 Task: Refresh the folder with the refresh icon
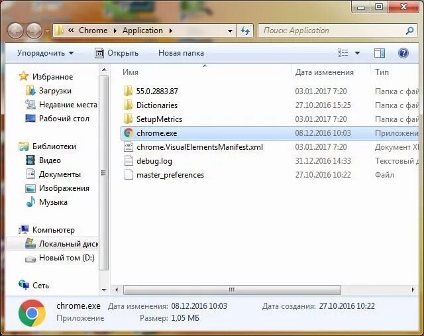tap(245, 31)
